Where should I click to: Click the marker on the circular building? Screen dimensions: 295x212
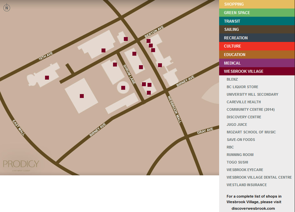point(123,87)
